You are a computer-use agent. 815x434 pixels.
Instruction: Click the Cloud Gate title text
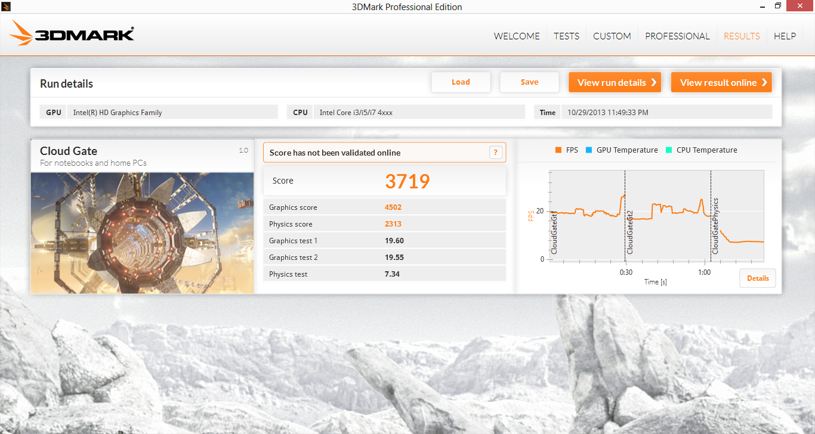(x=69, y=151)
